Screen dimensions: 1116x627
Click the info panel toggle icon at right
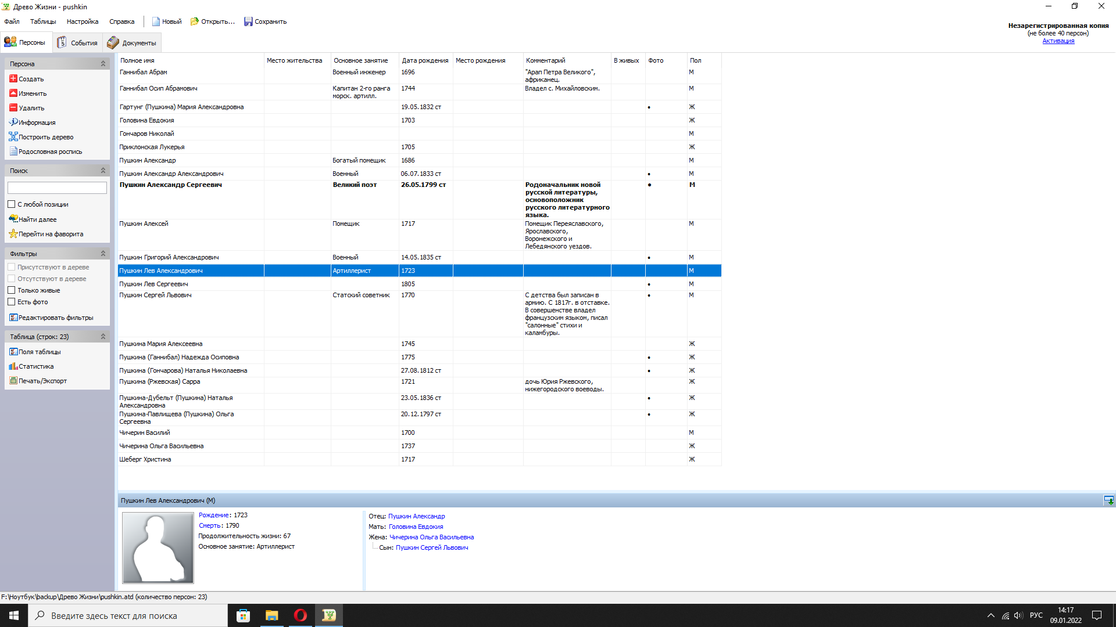click(x=1109, y=500)
